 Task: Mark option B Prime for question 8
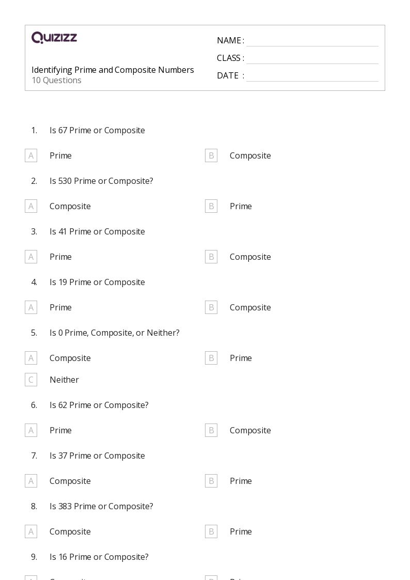(211, 531)
